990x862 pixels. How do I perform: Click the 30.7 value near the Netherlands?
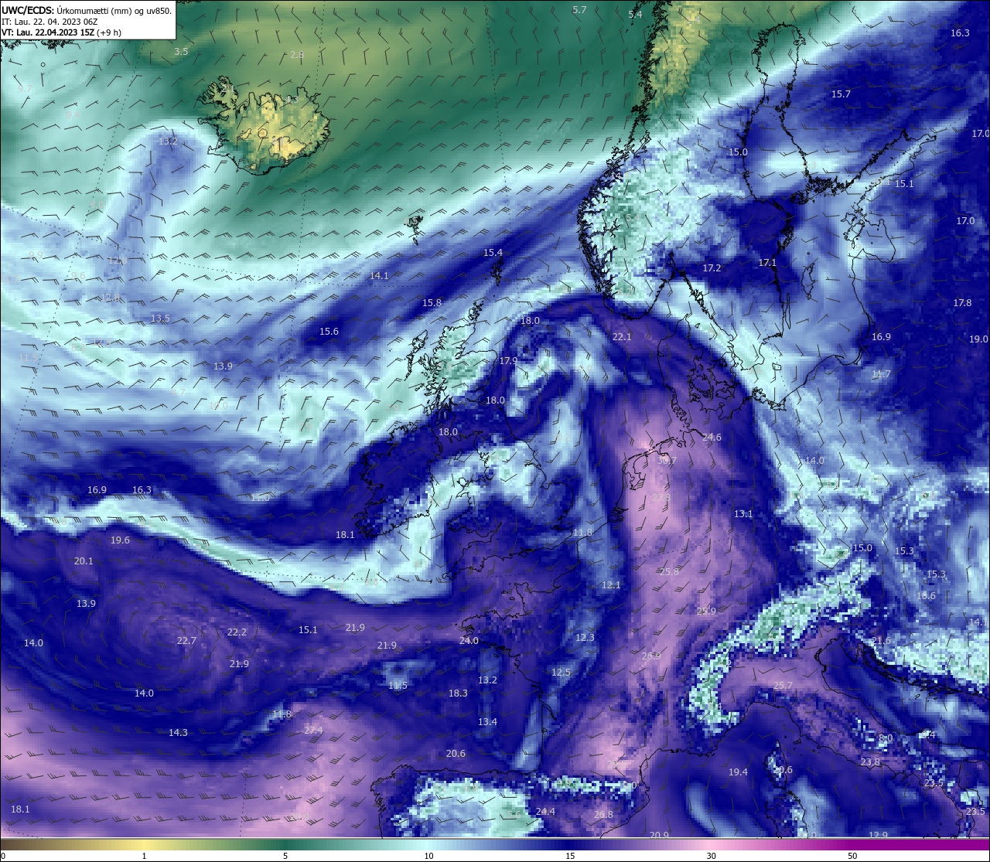pos(667,460)
